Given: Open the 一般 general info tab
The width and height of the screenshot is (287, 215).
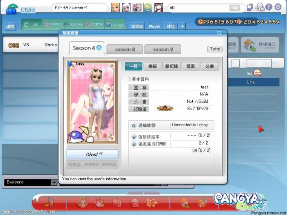Looking at the screenshot, I should [133, 66].
